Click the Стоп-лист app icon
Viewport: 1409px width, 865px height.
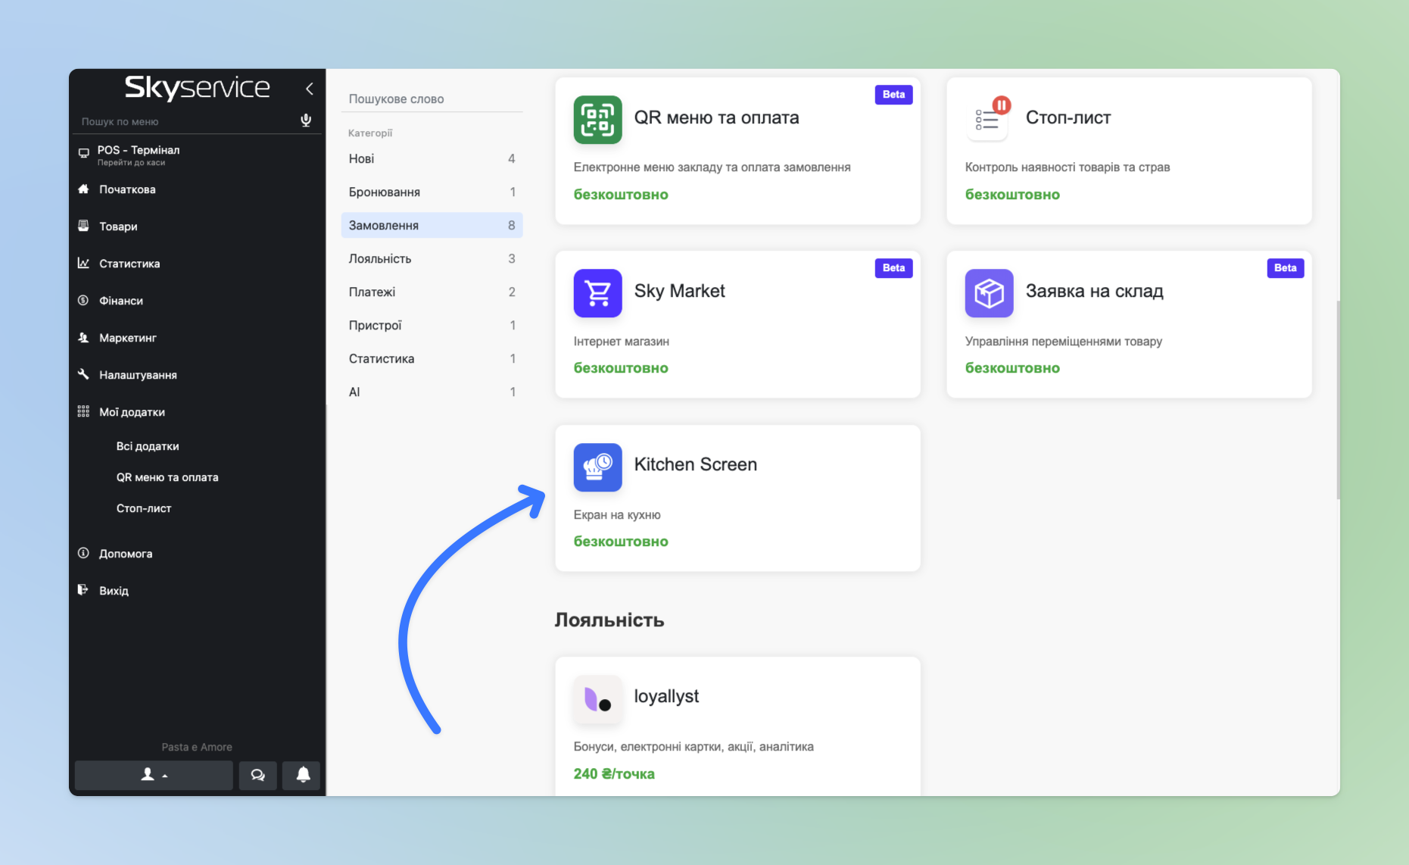[x=989, y=120]
